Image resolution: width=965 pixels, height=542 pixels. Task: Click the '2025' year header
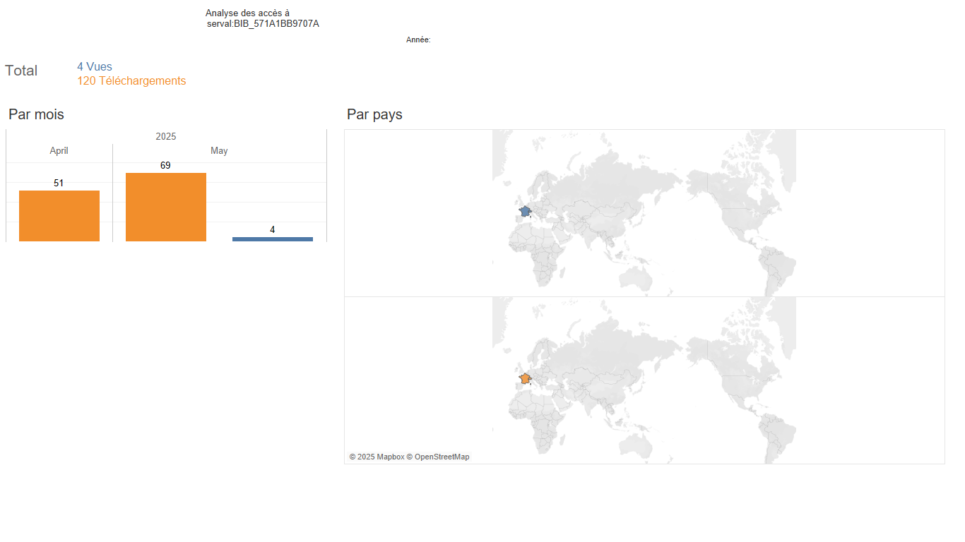point(166,136)
